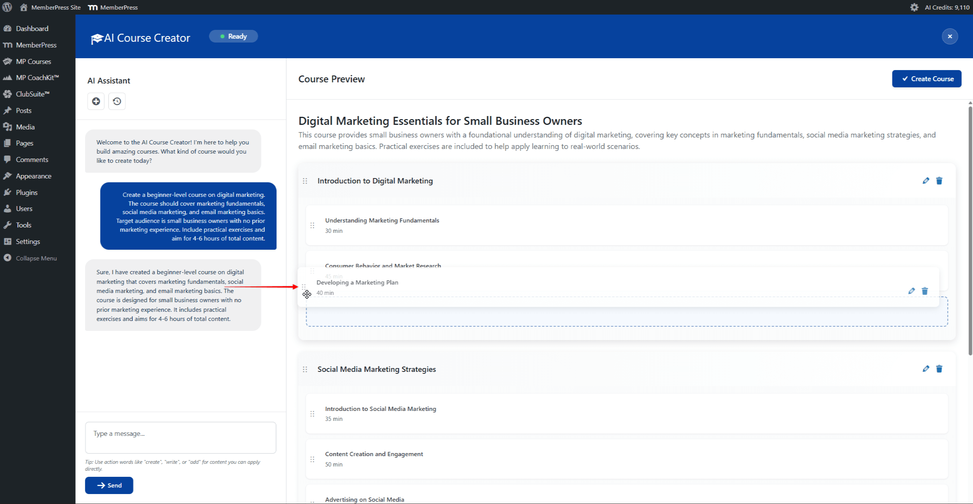Open MemberPress from the admin toolbar

point(113,7)
